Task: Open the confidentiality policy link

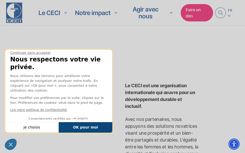Action: pyautogui.click(x=38, y=110)
